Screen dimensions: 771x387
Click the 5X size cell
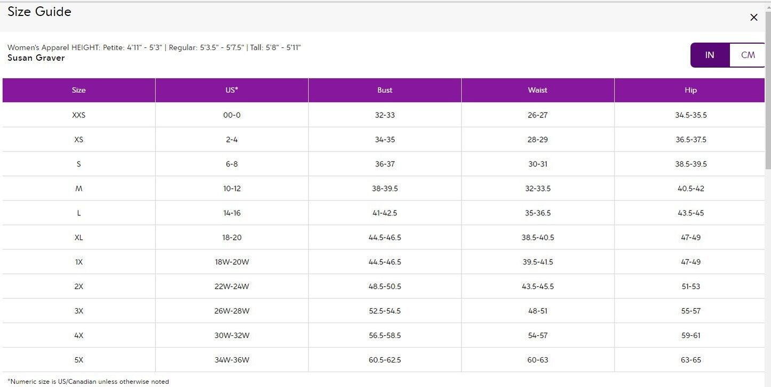coord(79,360)
